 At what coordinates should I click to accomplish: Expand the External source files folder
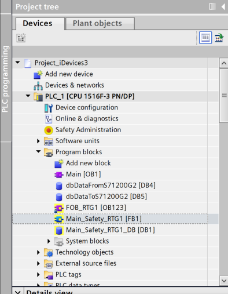[x=38, y=263]
